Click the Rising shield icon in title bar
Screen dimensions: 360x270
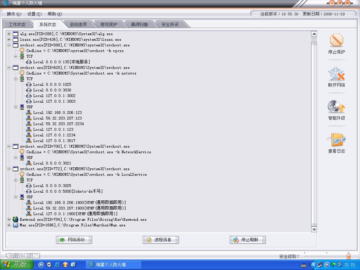(x=6, y=3)
